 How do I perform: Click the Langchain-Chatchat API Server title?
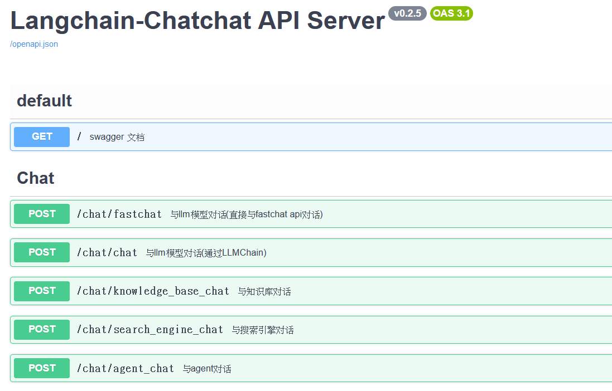coord(197,20)
